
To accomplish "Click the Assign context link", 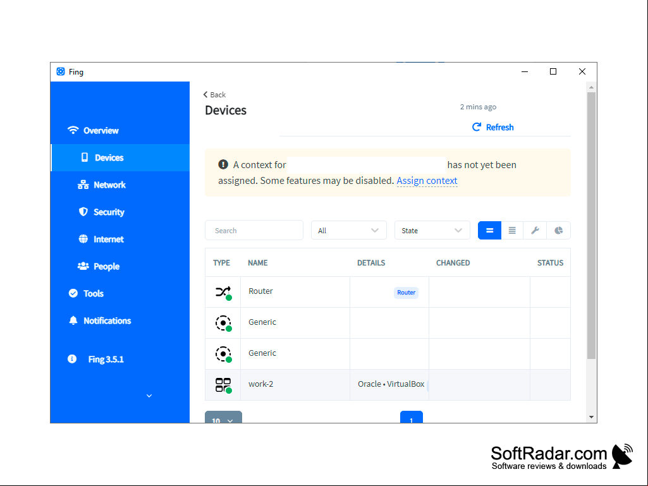I will (427, 181).
